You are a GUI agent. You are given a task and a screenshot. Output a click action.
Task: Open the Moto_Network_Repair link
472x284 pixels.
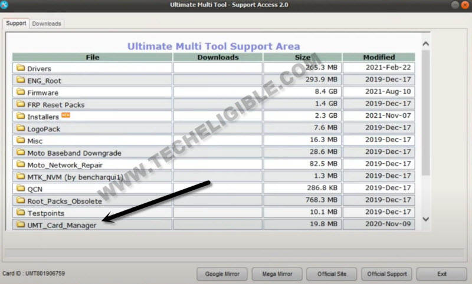pyautogui.click(x=65, y=165)
